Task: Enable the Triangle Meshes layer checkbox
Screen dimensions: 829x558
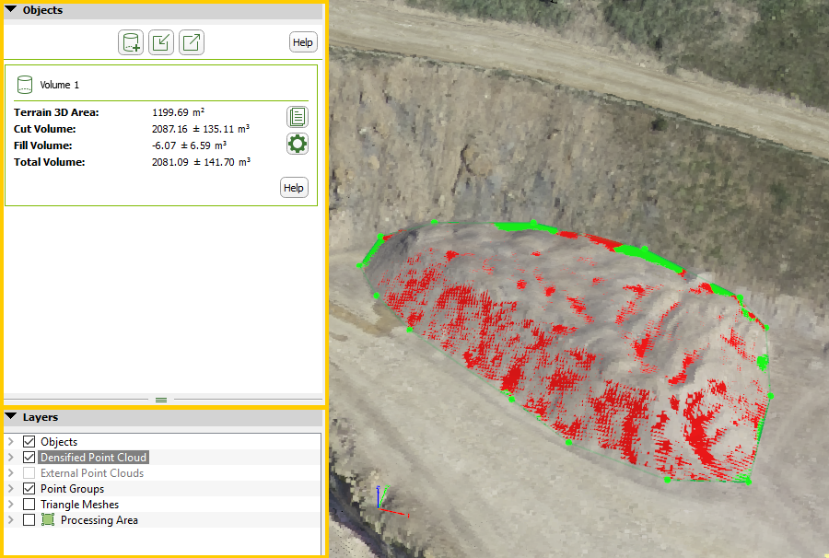Action: [x=29, y=505]
